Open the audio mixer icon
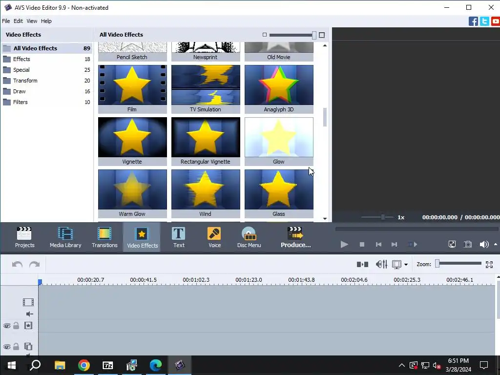500x375 pixels. point(381,264)
